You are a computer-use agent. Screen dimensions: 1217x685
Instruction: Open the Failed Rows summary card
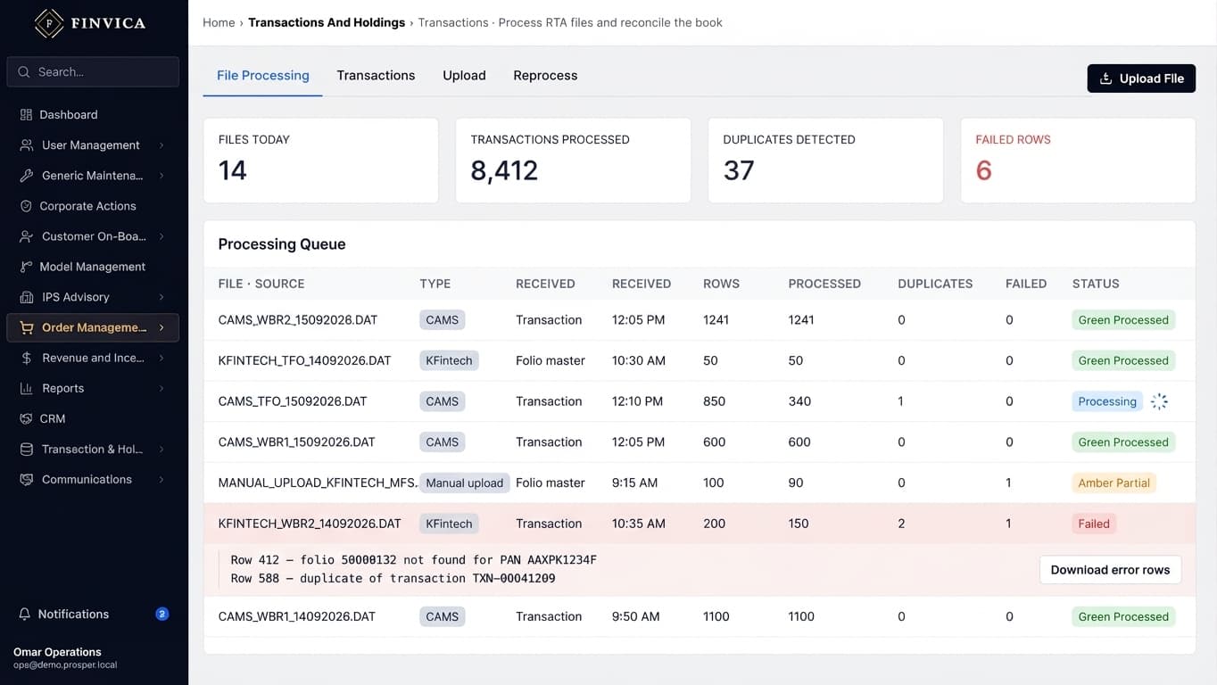click(1078, 161)
